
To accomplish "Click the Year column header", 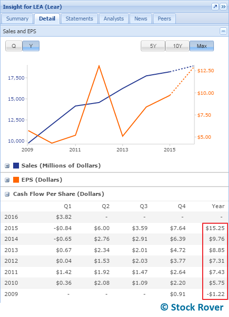I will 218,206.
